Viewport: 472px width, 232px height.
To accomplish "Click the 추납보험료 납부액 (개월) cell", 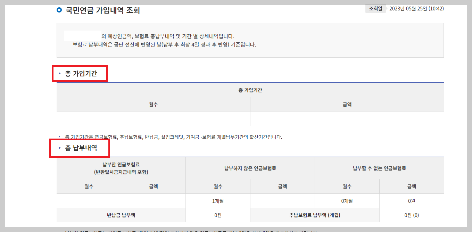I will (315, 215).
